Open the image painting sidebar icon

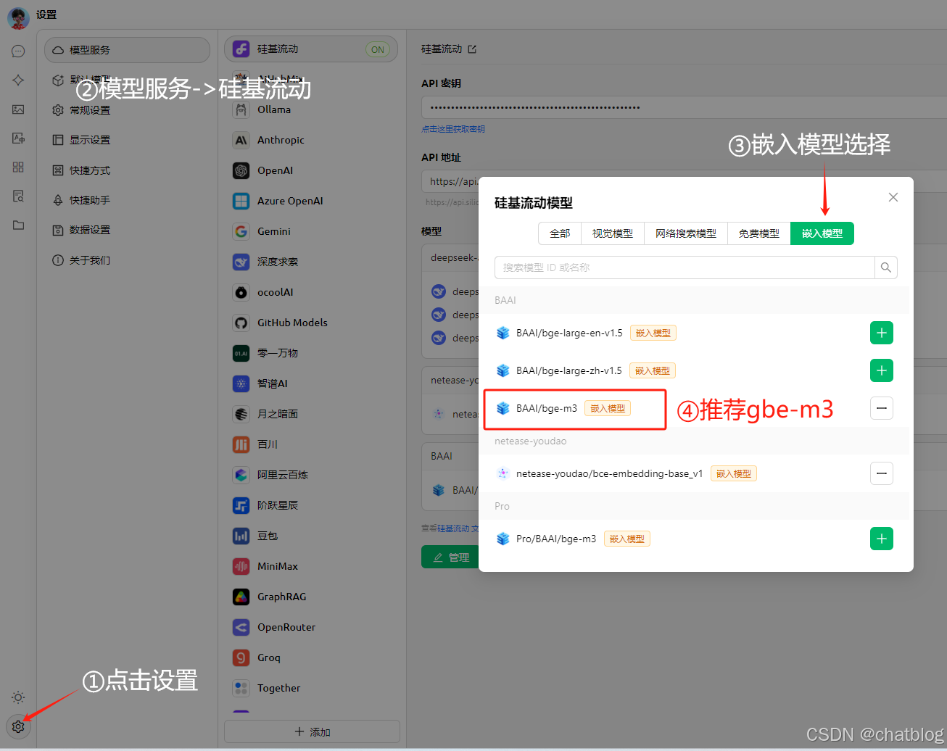[18, 109]
